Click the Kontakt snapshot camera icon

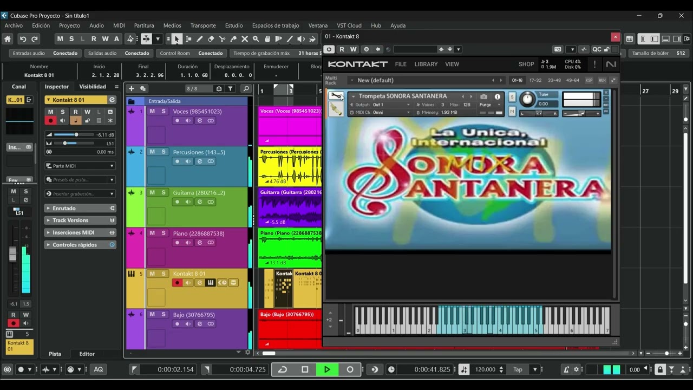[x=483, y=97]
